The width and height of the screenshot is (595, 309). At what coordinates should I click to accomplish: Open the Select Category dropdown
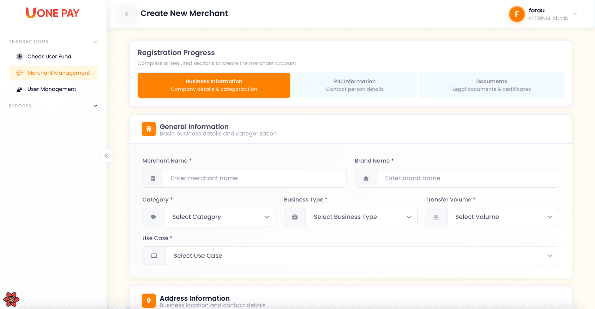220,217
